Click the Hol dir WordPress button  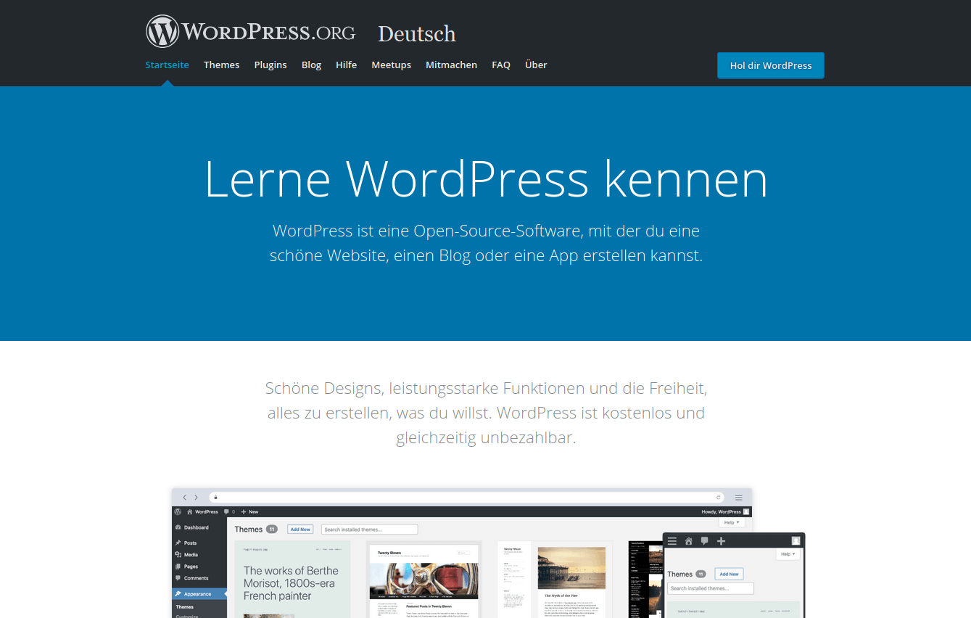[771, 65]
